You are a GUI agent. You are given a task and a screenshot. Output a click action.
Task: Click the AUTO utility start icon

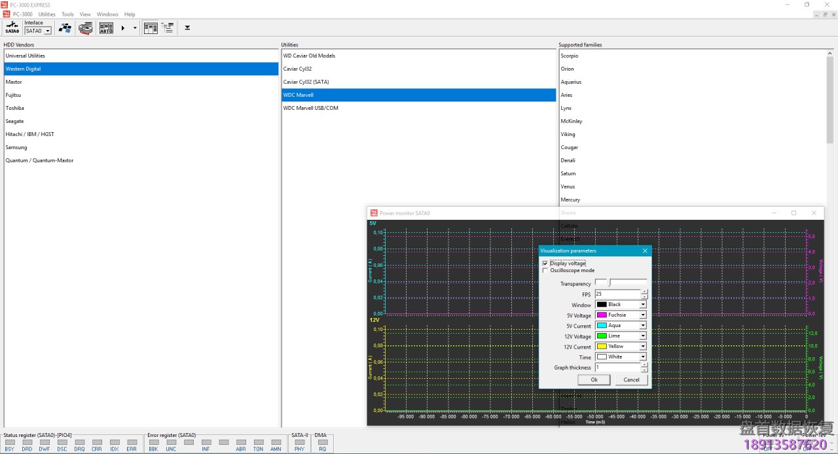[x=105, y=27]
